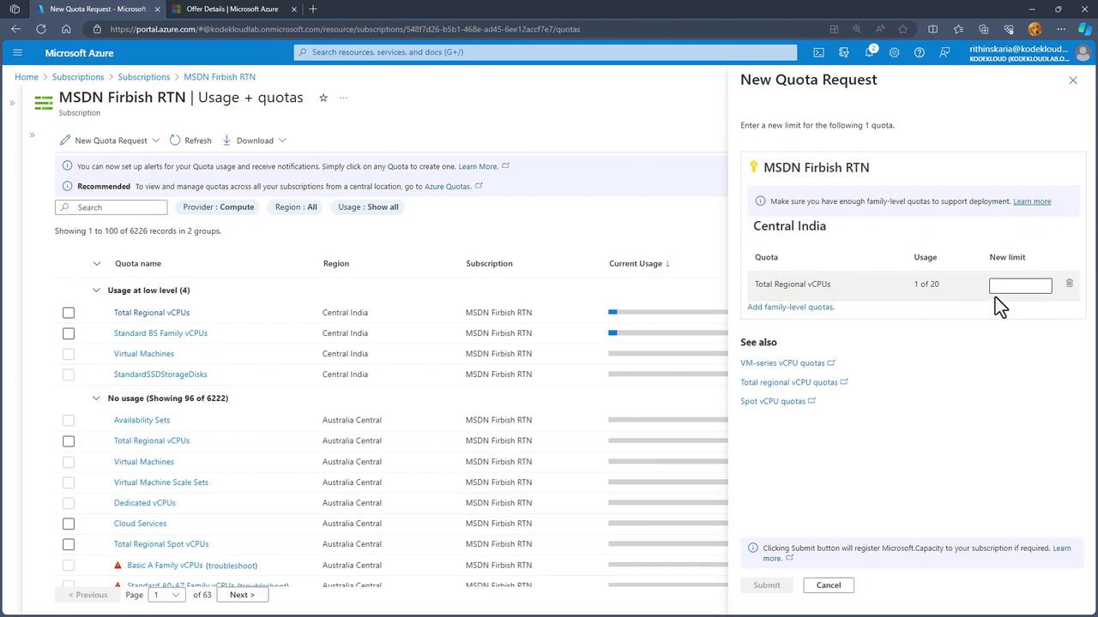
Task: Favorite this page with the star icon
Action: (x=323, y=98)
